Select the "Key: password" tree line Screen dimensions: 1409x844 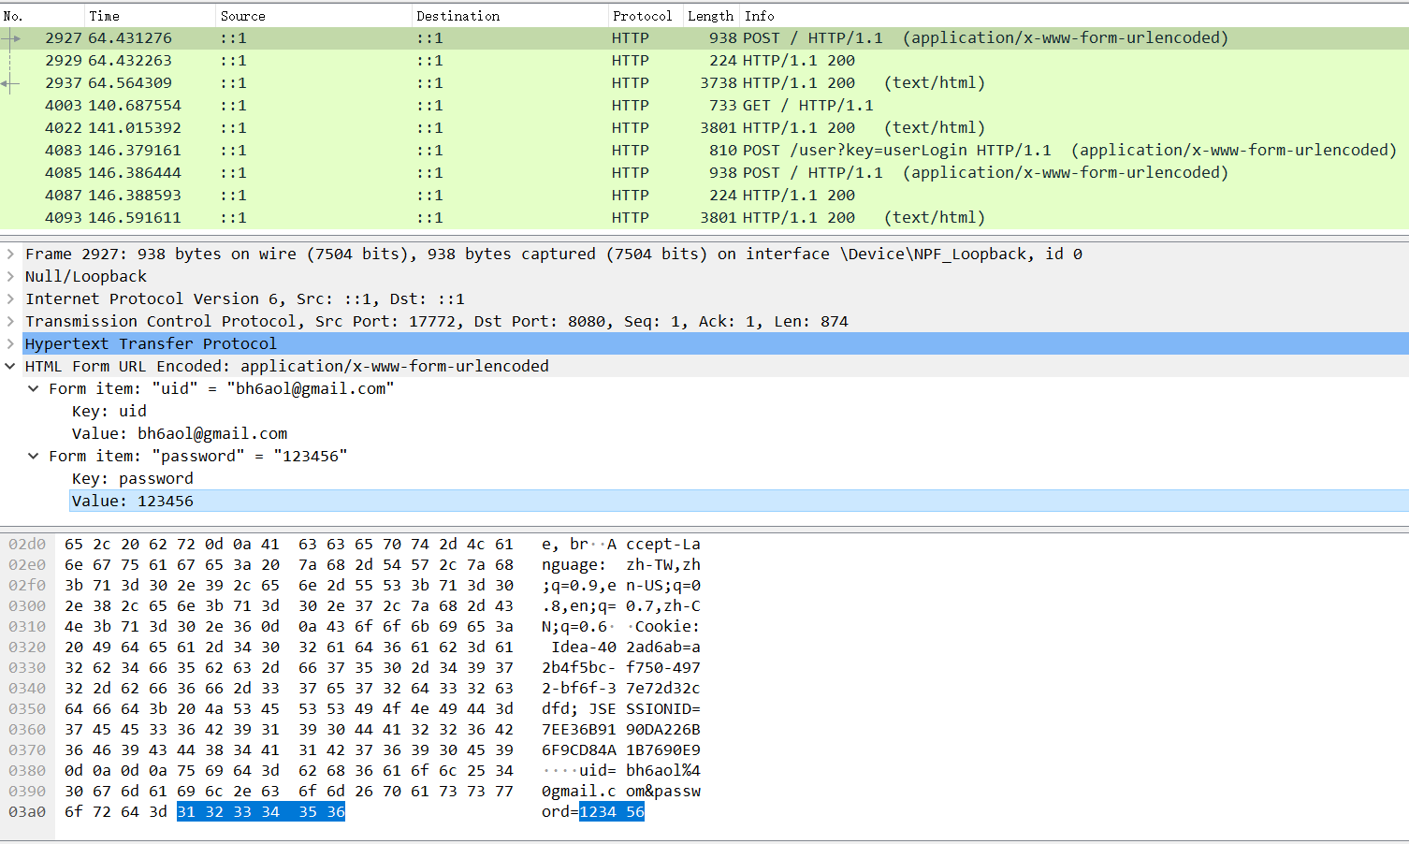133,478
